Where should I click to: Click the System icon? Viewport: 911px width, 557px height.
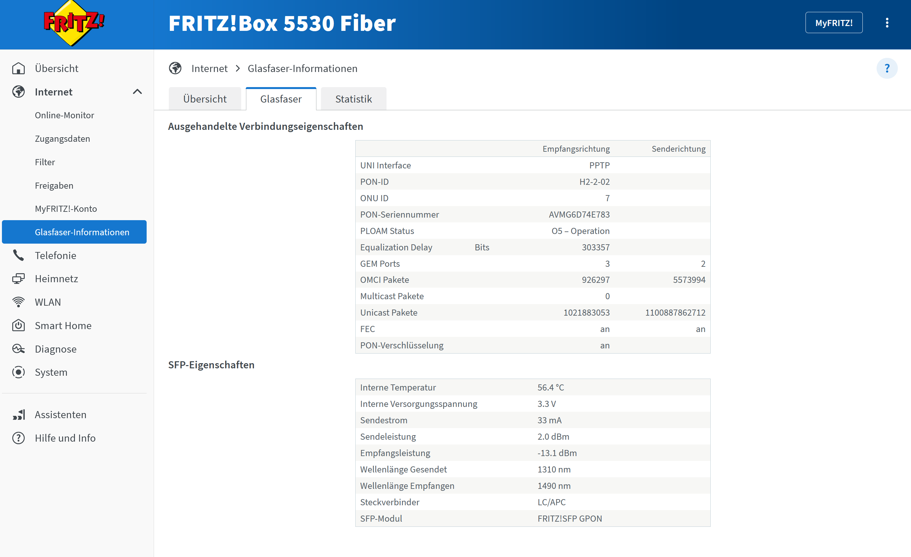pyautogui.click(x=18, y=372)
